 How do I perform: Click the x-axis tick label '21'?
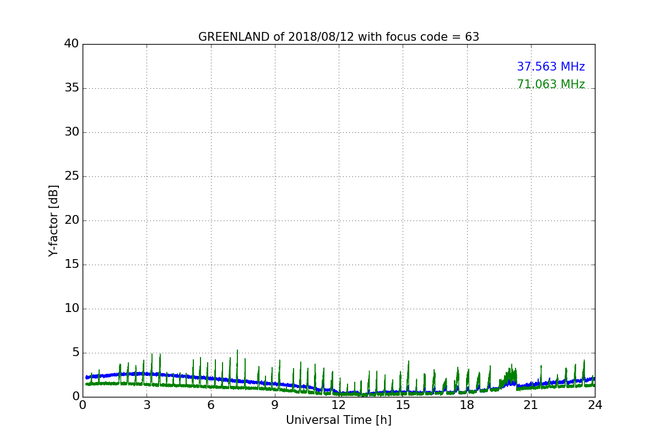(531, 405)
